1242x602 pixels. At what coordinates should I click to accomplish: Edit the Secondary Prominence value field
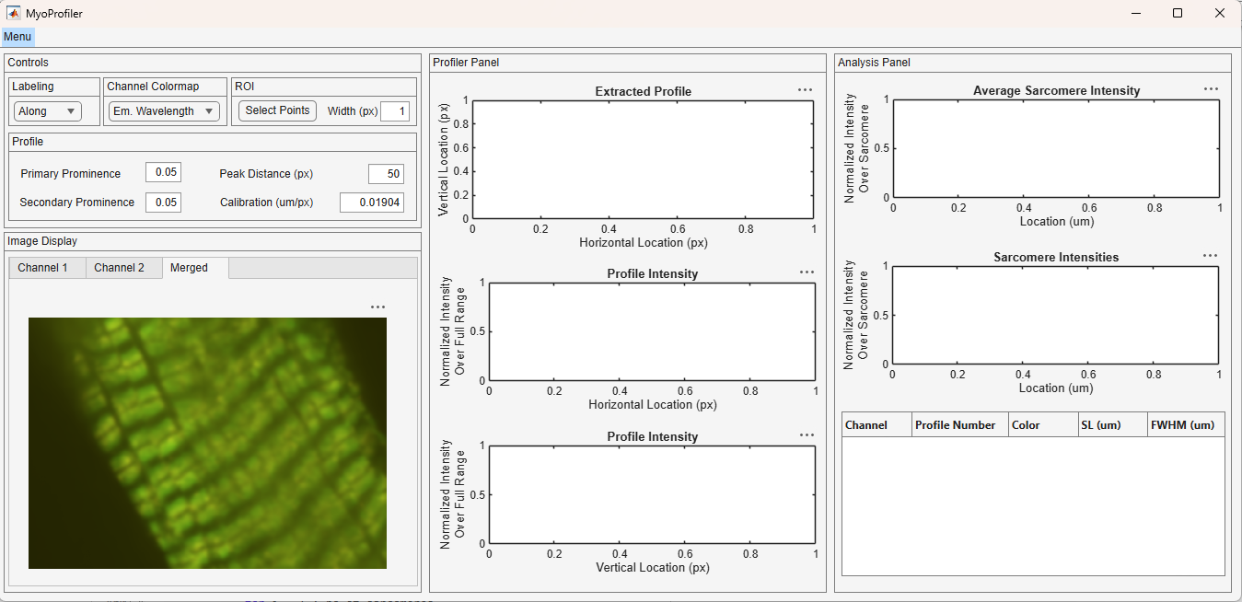pos(163,203)
